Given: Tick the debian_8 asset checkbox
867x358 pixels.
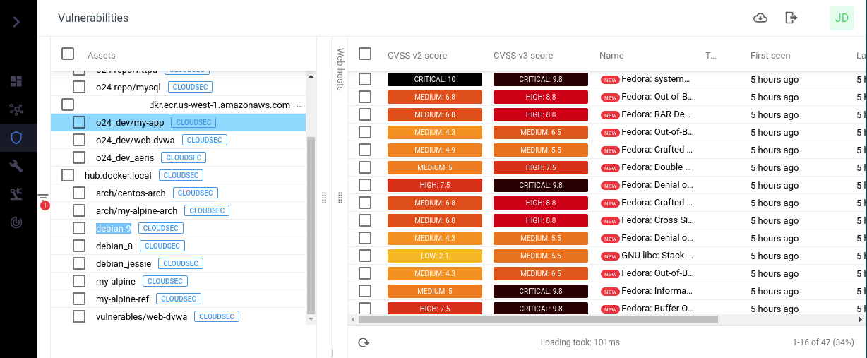Looking at the screenshot, I should pyautogui.click(x=80, y=246).
